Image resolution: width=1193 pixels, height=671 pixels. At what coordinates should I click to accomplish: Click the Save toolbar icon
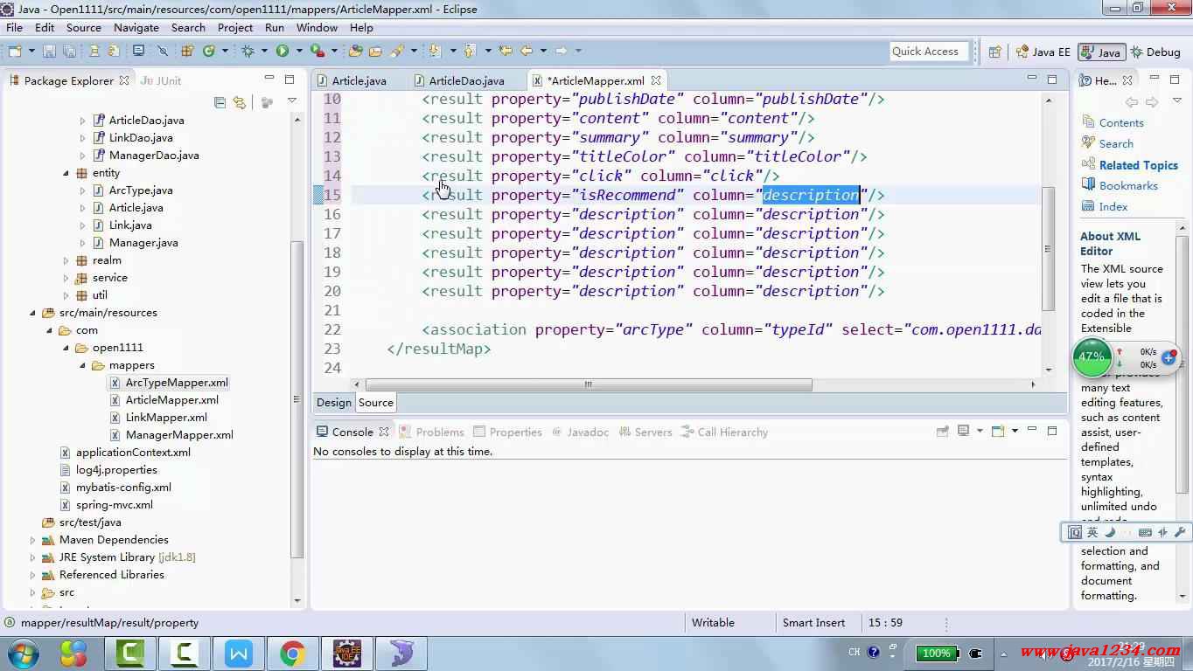[49, 52]
